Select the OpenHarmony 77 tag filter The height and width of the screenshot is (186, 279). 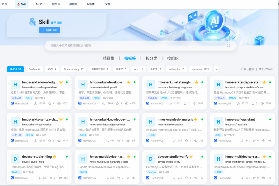point(74,69)
